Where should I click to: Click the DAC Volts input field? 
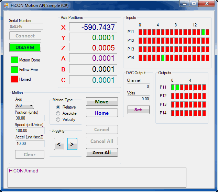(138, 99)
